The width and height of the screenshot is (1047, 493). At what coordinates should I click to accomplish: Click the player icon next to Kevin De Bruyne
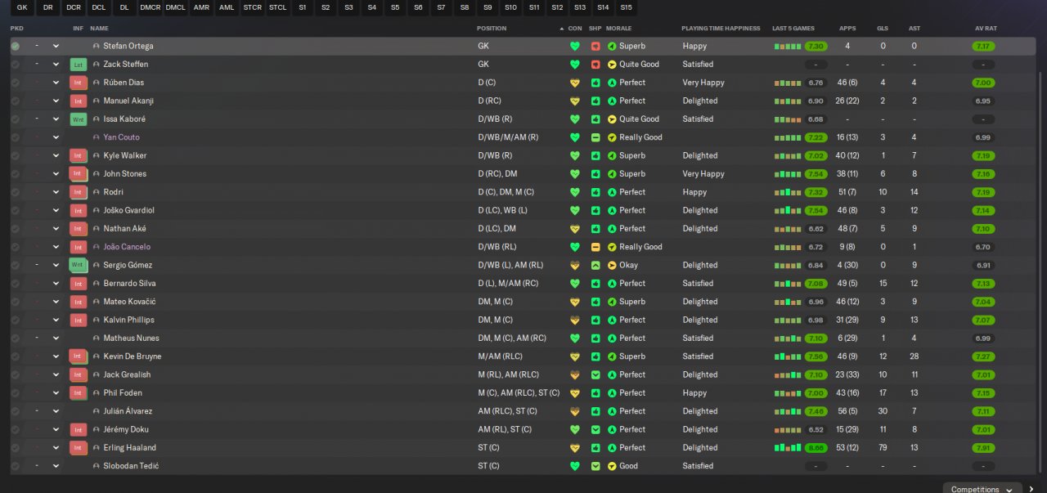97,356
